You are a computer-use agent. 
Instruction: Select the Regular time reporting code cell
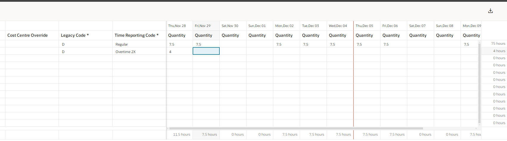click(139, 44)
